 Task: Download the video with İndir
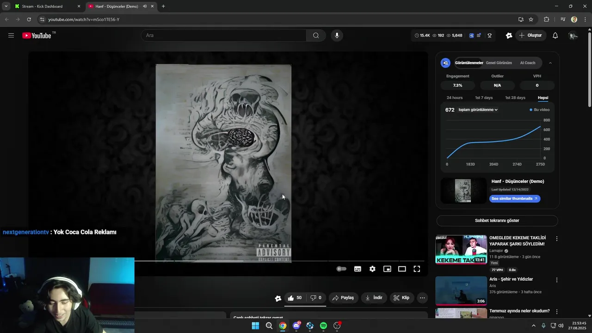pos(374,298)
